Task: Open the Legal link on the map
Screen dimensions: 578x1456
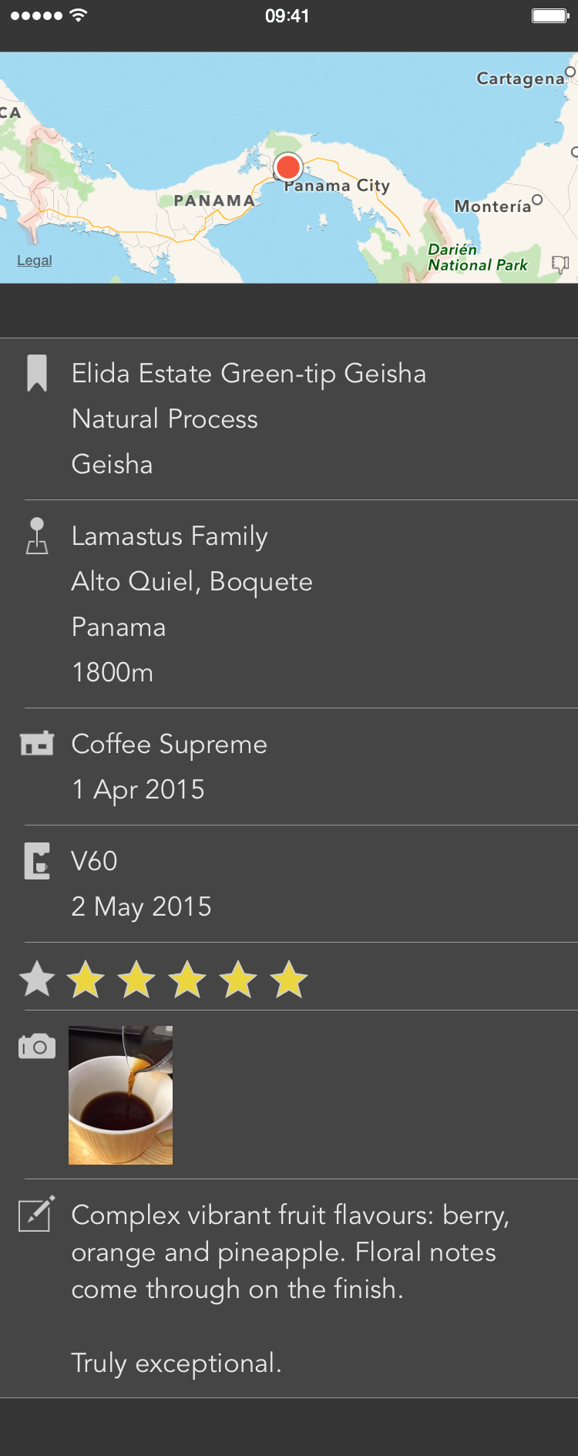Action: [x=35, y=261]
